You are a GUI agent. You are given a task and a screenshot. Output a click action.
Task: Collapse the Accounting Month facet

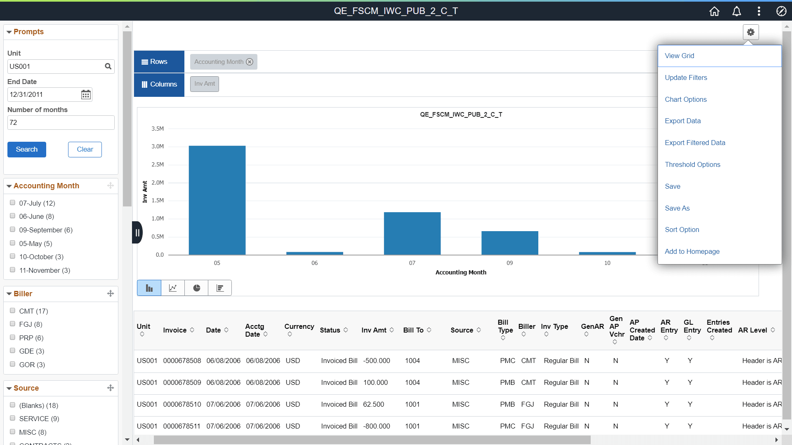9,186
